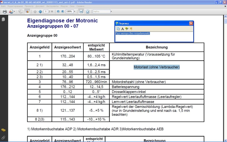The height and width of the screenshot is (142, 227).
Task: Open the Окно menu
Action: click(x=72, y=6)
